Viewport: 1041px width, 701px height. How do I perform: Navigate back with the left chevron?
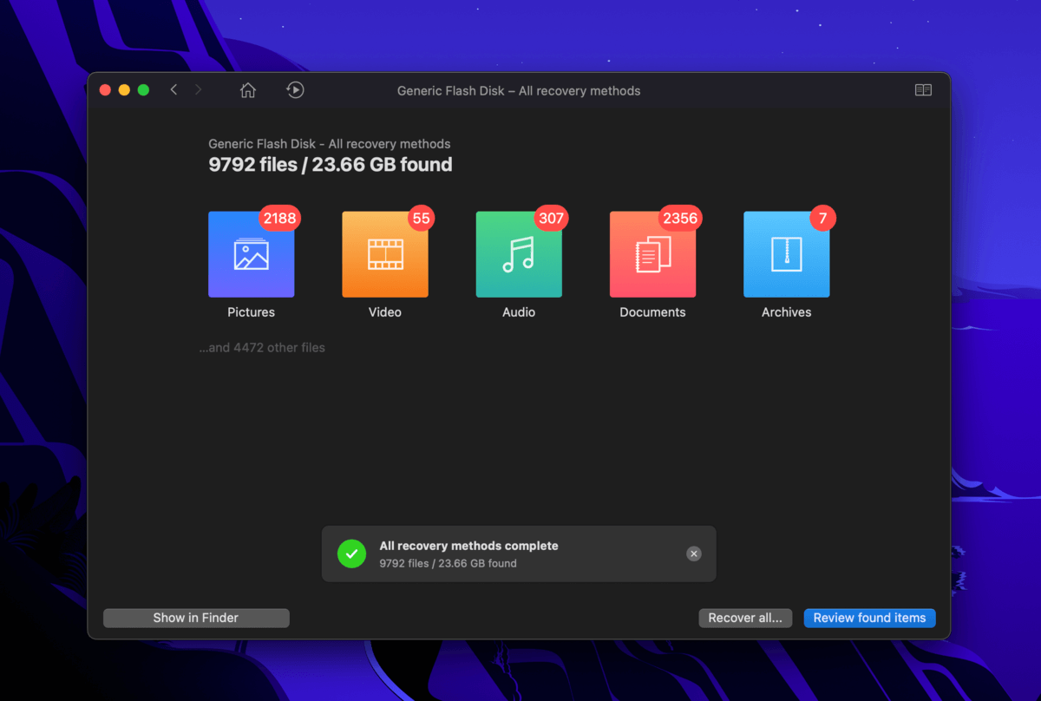[x=174, y=90]
